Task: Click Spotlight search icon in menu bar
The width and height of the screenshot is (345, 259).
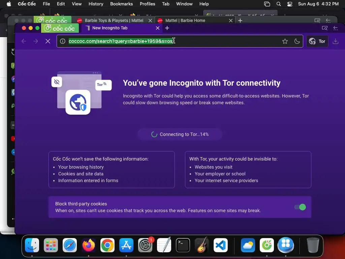Action: [279, 4]
